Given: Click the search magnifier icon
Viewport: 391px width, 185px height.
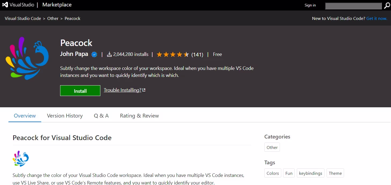Looking at the screenshot, I should pyautogui.click(x=387, y=6).
